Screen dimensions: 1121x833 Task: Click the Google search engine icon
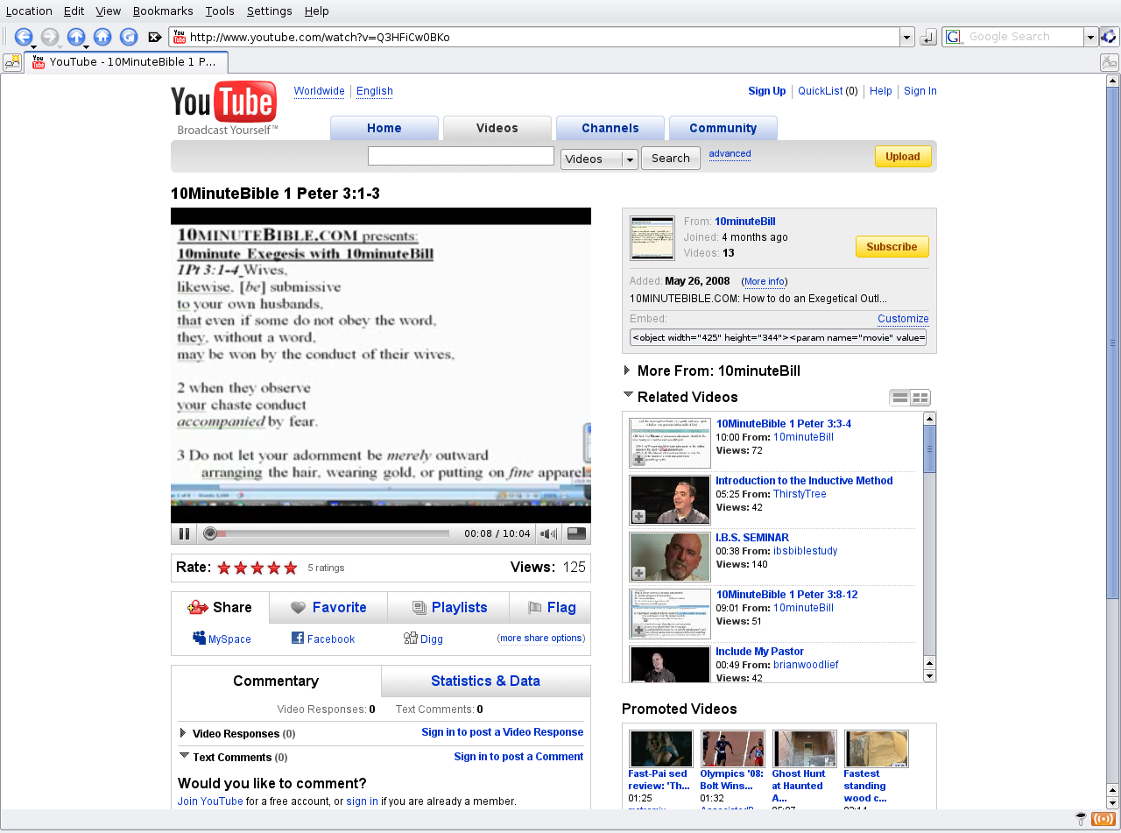[953, 37]
